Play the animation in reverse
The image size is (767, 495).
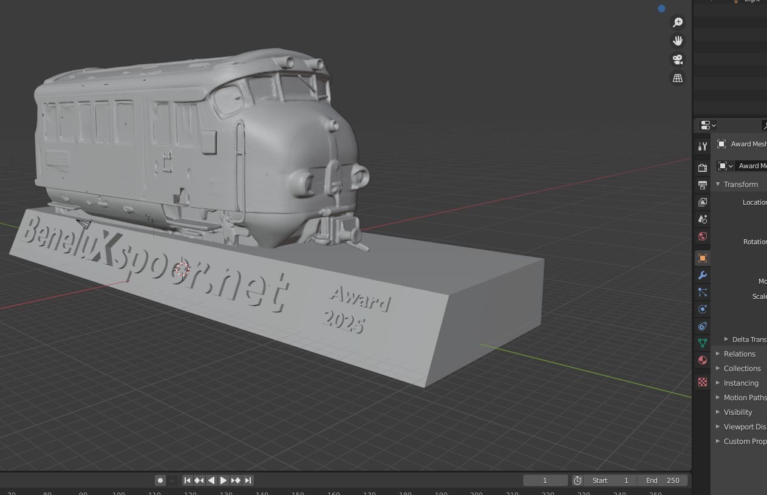(x=211, y=480)
